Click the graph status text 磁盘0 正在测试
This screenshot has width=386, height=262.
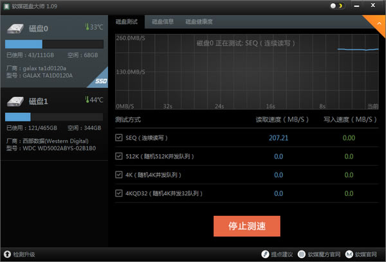click(246, 44)
